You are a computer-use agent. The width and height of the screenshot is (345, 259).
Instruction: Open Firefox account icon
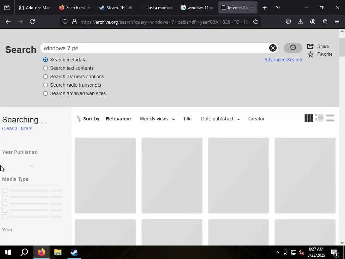click(x=313, y=22)
